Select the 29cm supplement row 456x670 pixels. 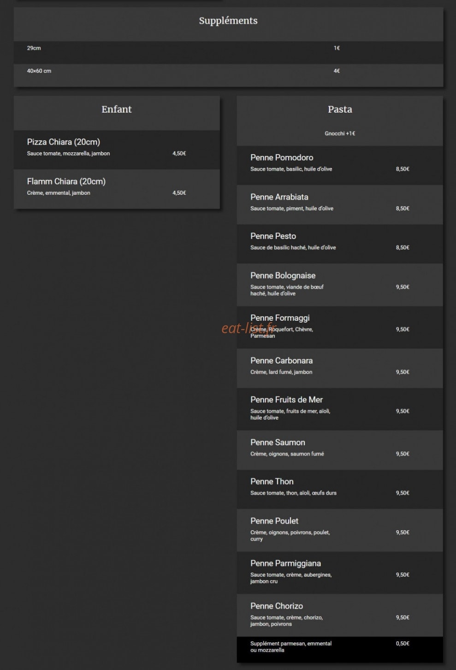(x=228, y=53)
